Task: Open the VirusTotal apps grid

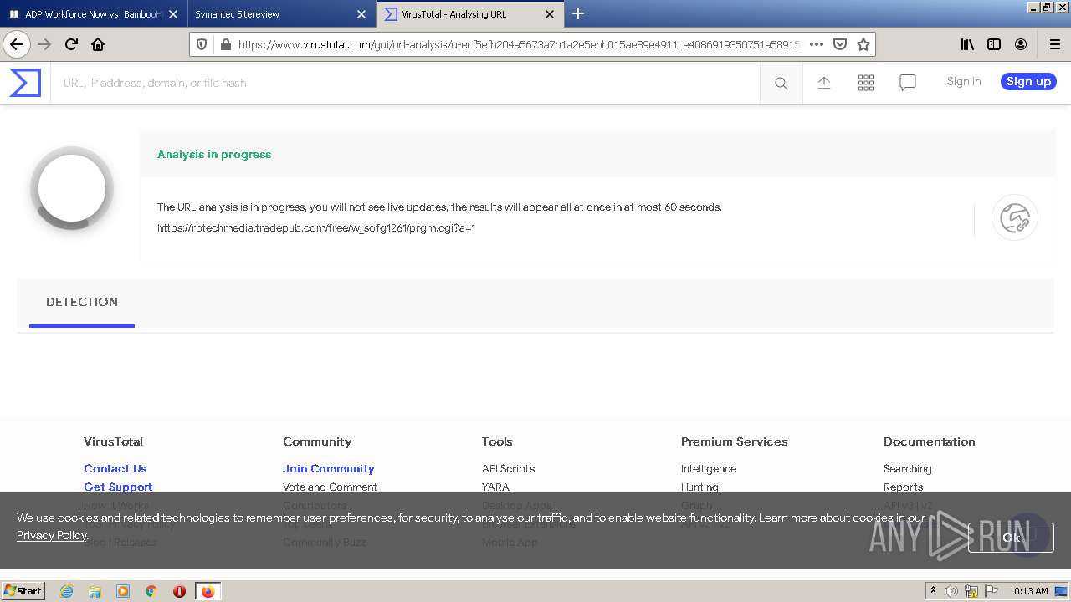Action: (866, 82)
